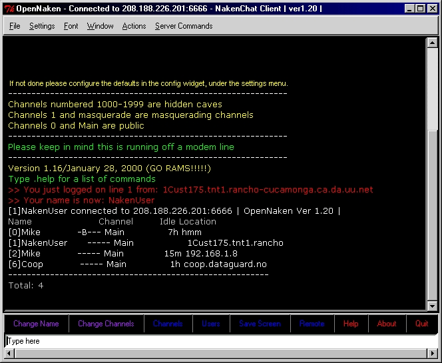442x363 pixels.
Task: Click the Tk icon in title bar
Action: tap(9, 9)
